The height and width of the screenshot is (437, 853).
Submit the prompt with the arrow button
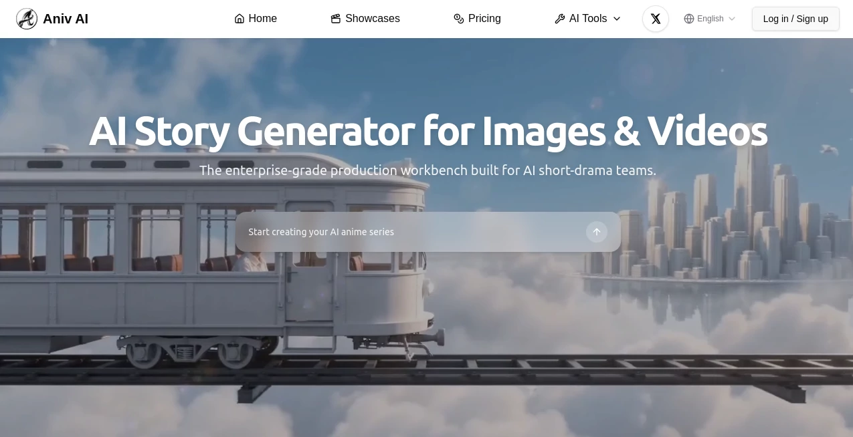click(x=597, y=232)
